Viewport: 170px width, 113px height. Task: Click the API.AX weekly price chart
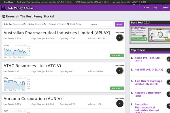(x=17, y=51)
